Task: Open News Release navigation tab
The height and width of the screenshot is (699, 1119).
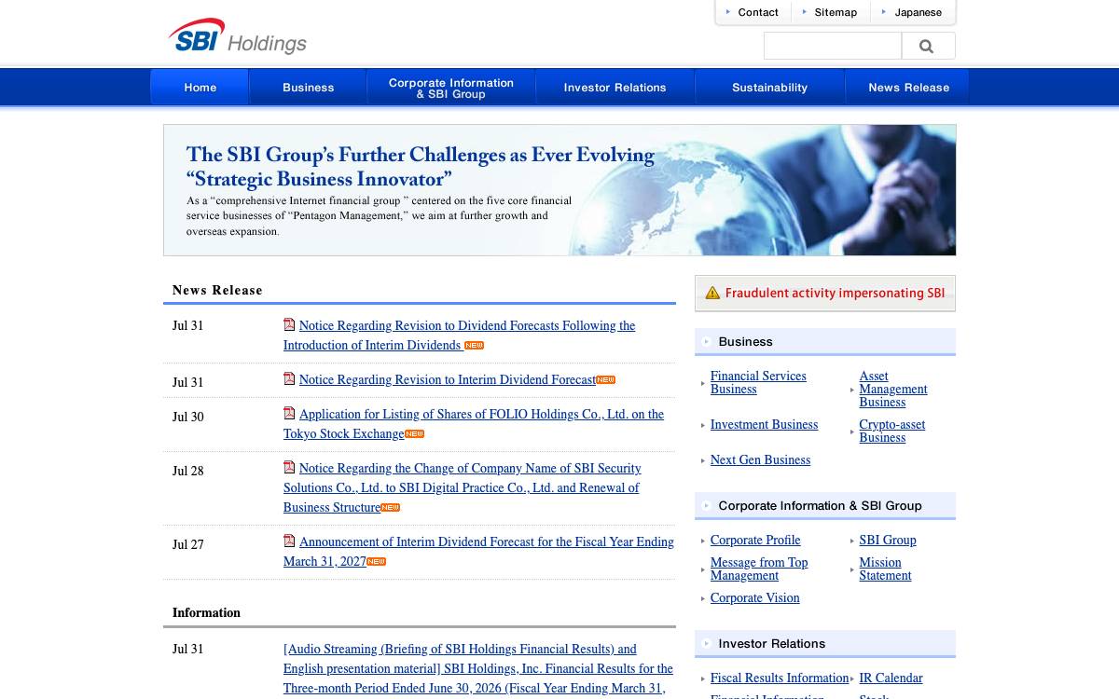Action: [x=907, y=87]
